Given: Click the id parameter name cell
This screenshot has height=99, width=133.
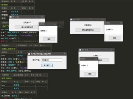Looking at the screenshot, I should tap(7, 88).
